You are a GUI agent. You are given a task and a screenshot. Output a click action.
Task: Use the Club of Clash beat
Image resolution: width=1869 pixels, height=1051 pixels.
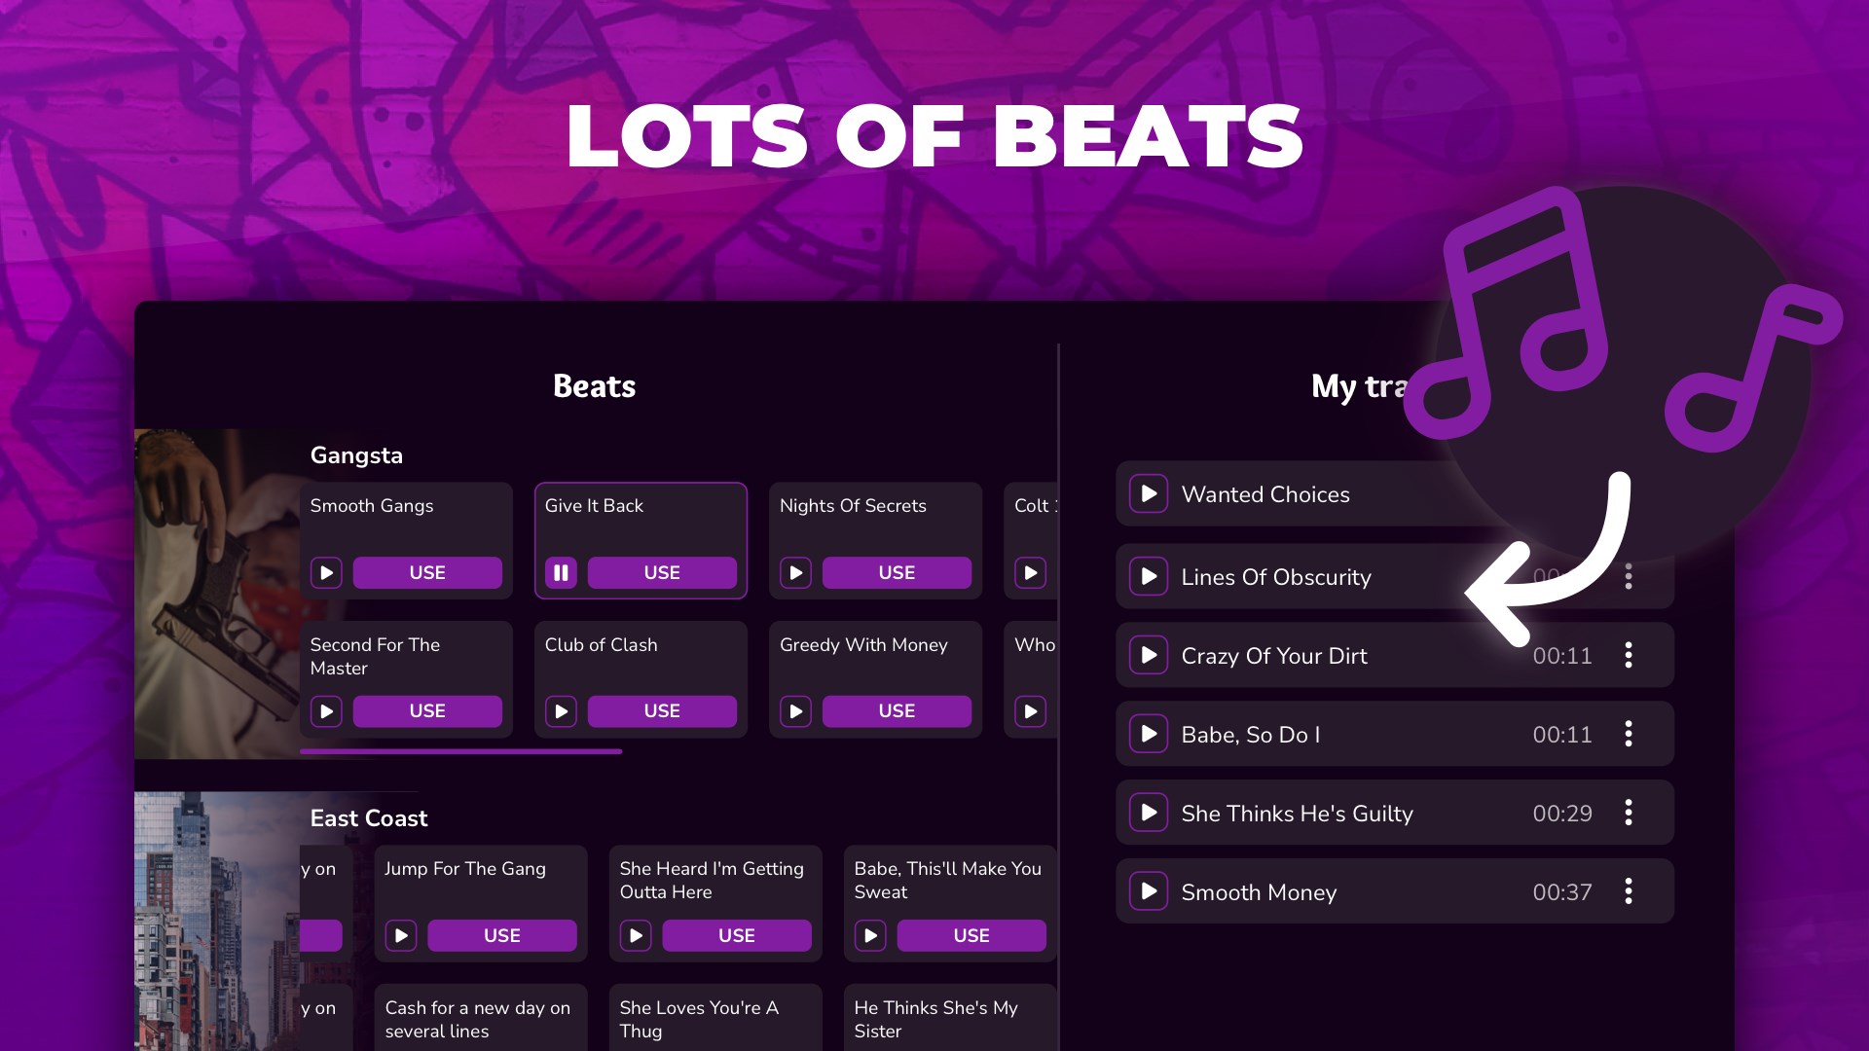(x=662, y=711)
